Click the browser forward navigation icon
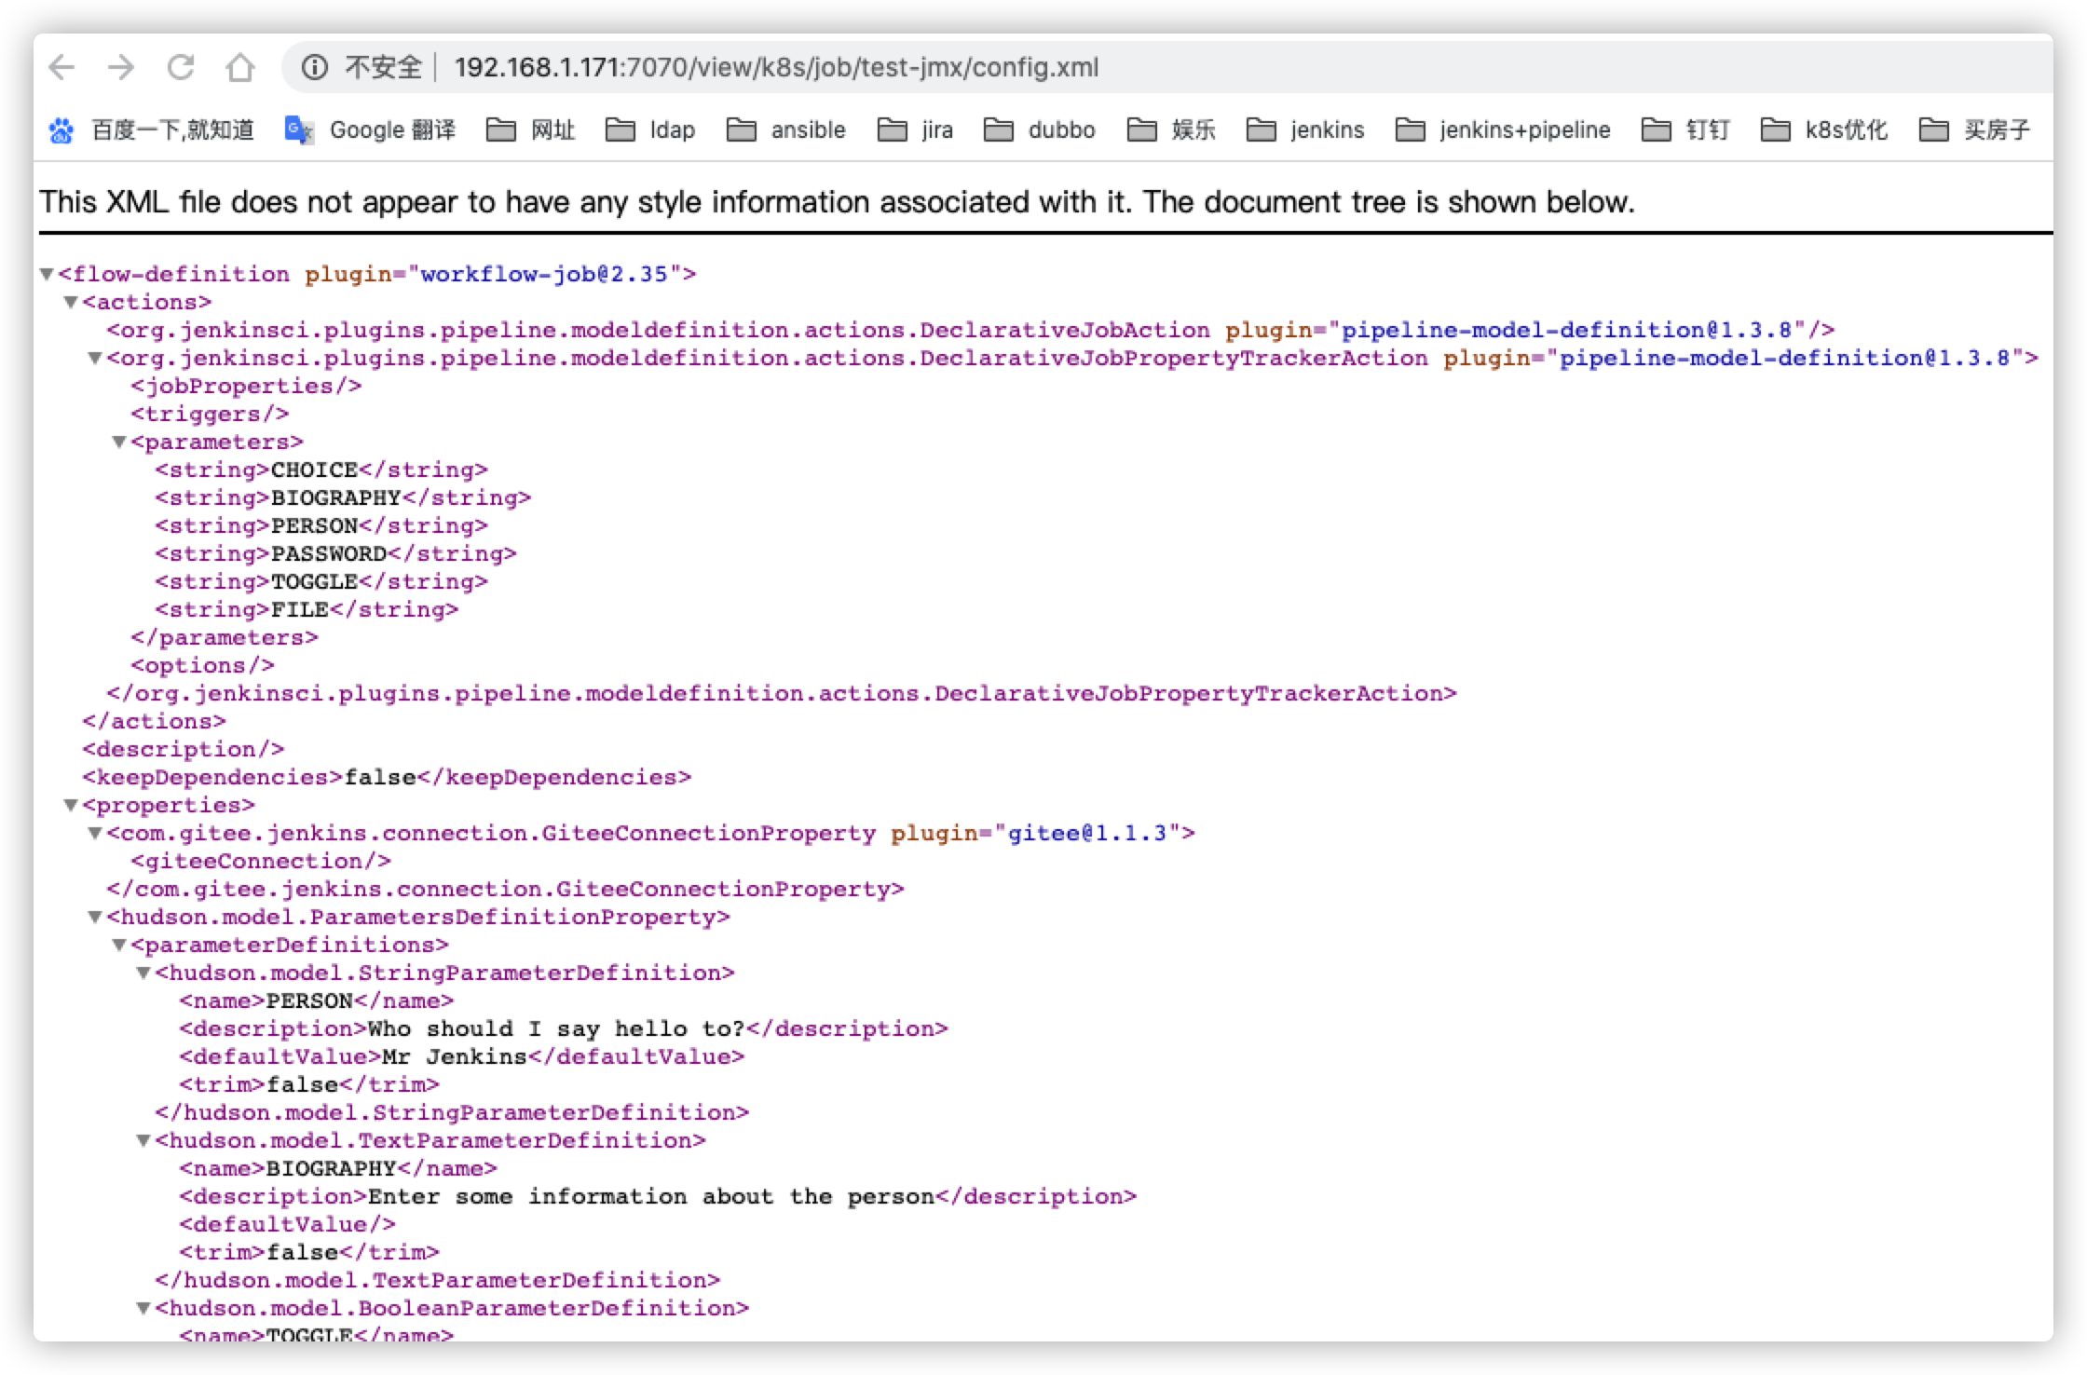 (x=119, y=67)
